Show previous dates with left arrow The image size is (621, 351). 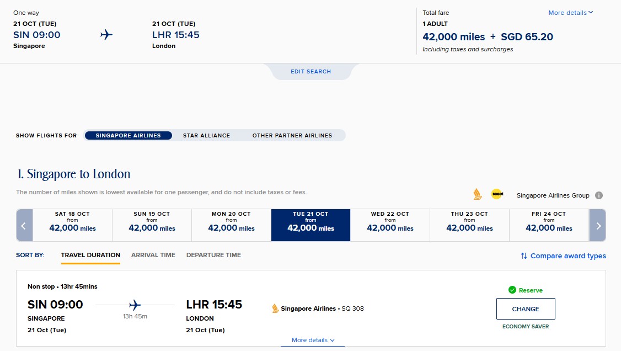pos(24,225)
